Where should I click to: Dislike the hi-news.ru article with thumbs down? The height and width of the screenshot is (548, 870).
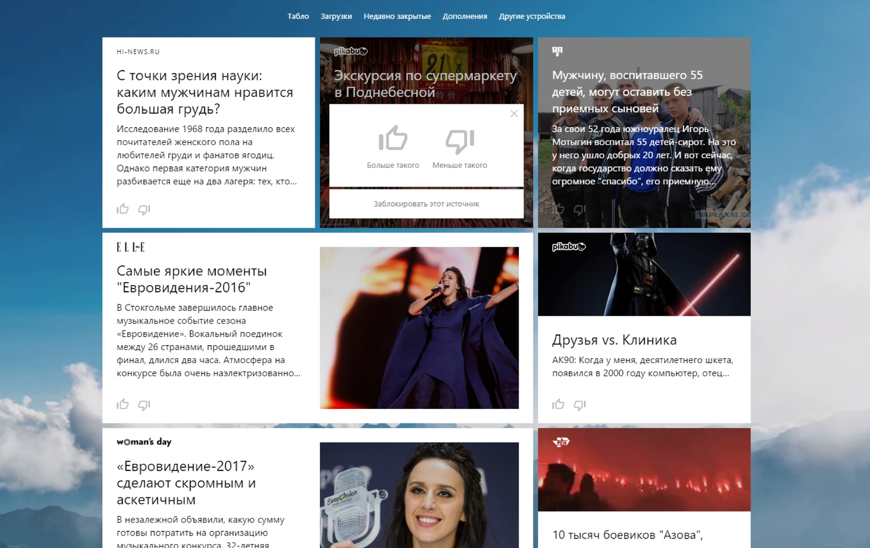point(144,210)
